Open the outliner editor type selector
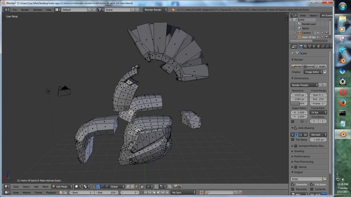351x197 pixels. 294,15
